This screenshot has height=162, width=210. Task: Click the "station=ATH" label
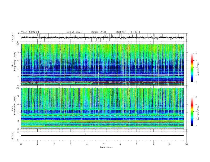click(98, 32)
